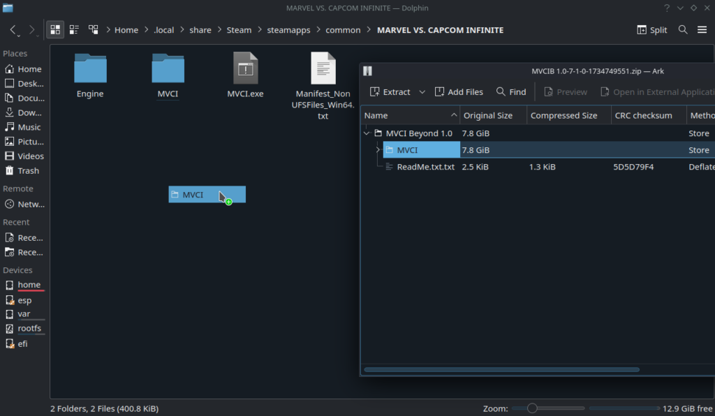Click Add Files button in Ark
The height and width of the screenshot is (416, 715).
[x=459, y=92]
